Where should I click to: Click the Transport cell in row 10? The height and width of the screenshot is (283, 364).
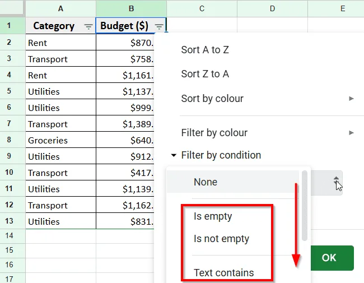pos(60,173)
